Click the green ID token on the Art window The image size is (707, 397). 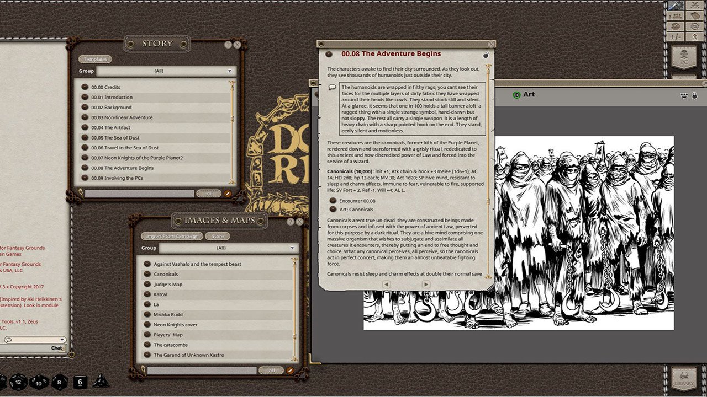click(x=517, y=94)
